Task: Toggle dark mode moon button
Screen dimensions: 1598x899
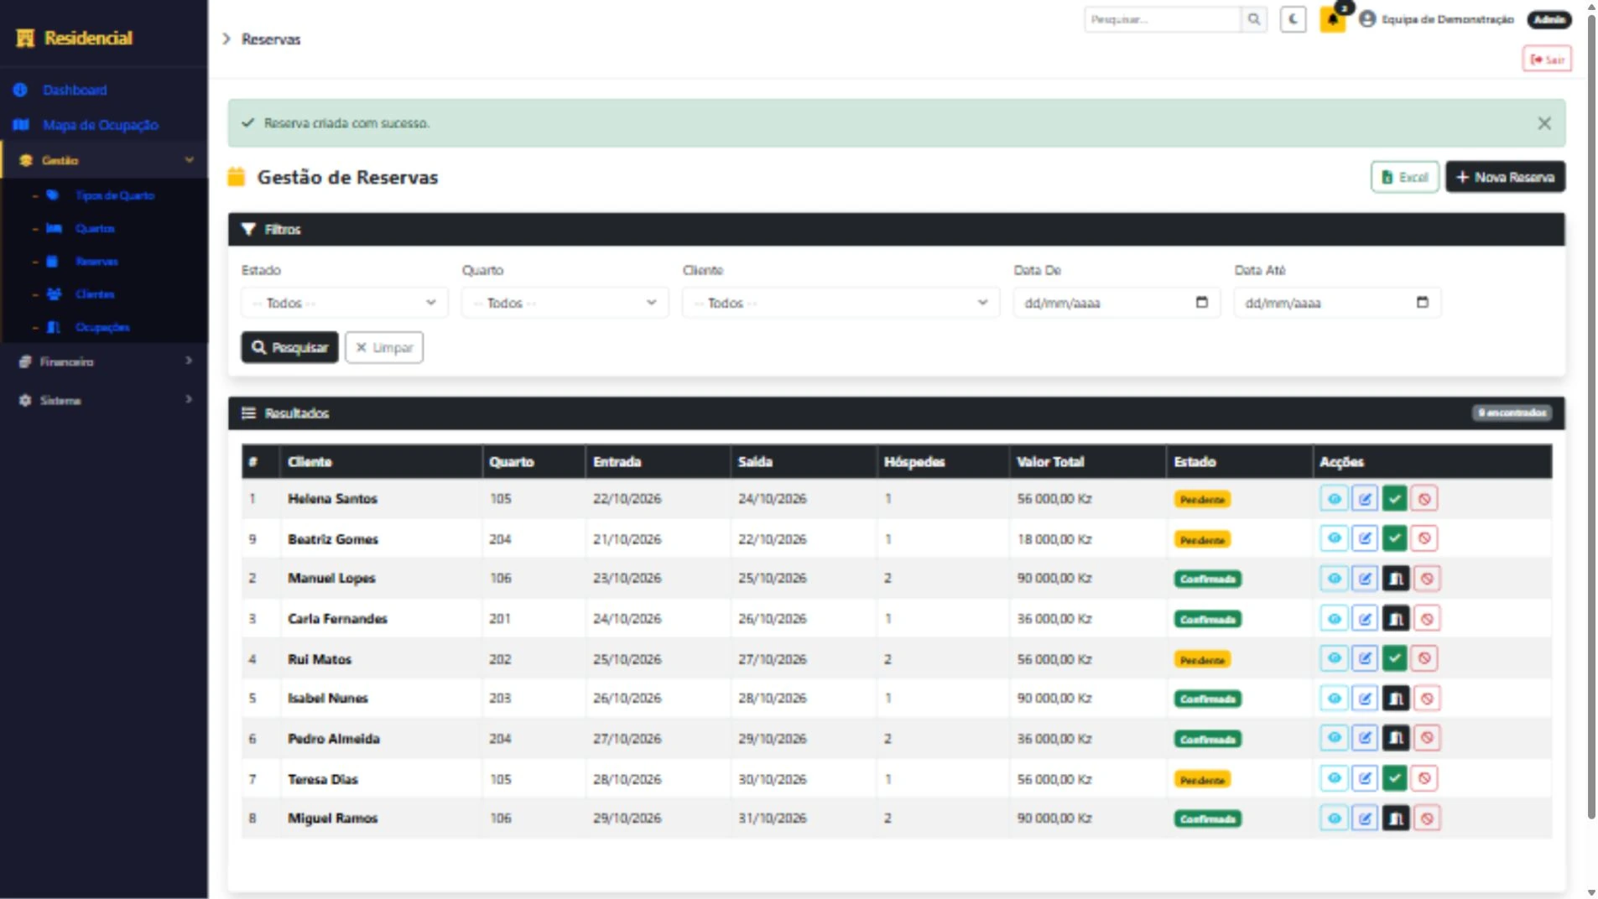Action: point(1293,19)
